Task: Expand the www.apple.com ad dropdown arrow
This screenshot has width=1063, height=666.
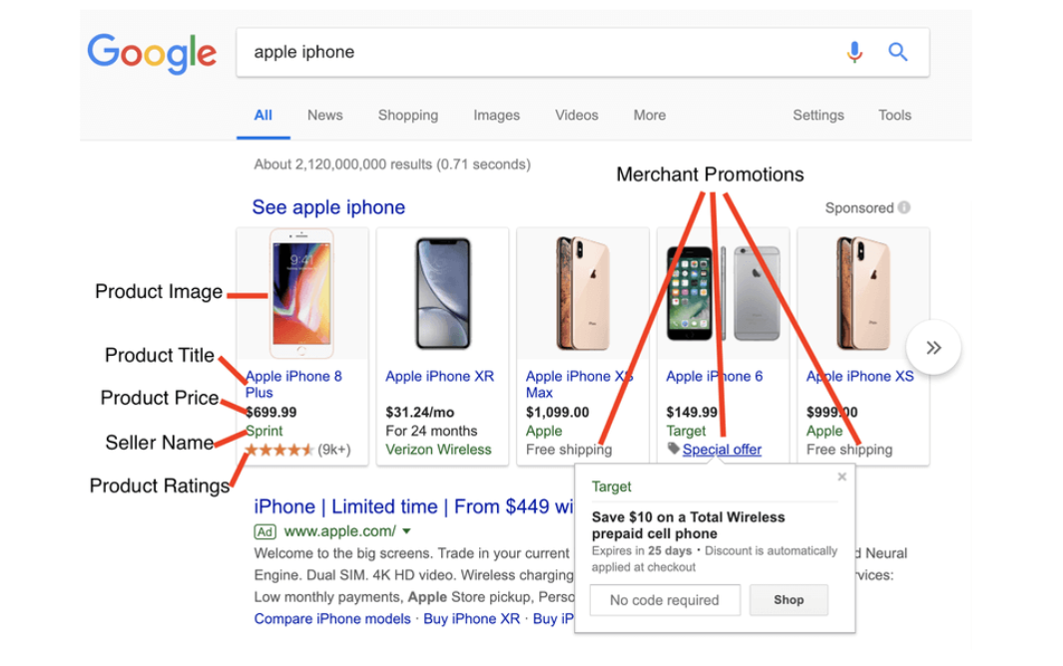Action: coord(407,532)
